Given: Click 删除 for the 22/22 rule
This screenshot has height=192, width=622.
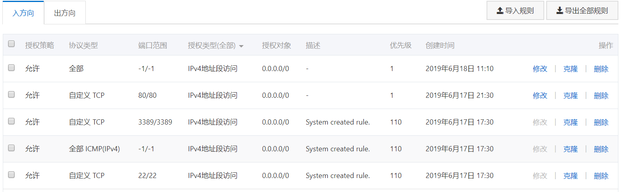Looking at the screenshot, I should click(601, 176).
